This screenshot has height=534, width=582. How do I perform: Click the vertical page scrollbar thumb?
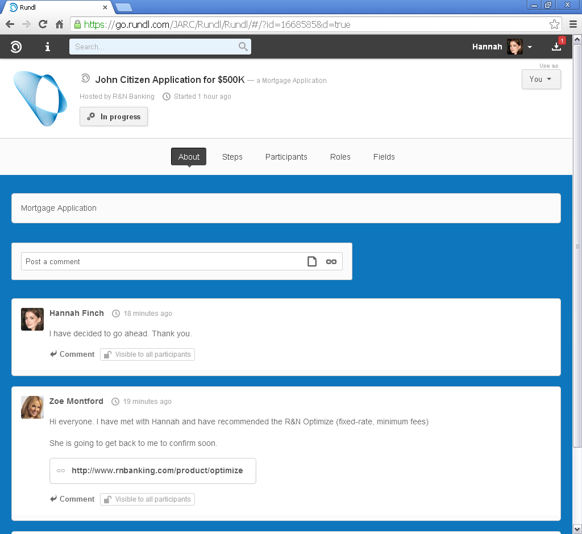pos(577,244)
